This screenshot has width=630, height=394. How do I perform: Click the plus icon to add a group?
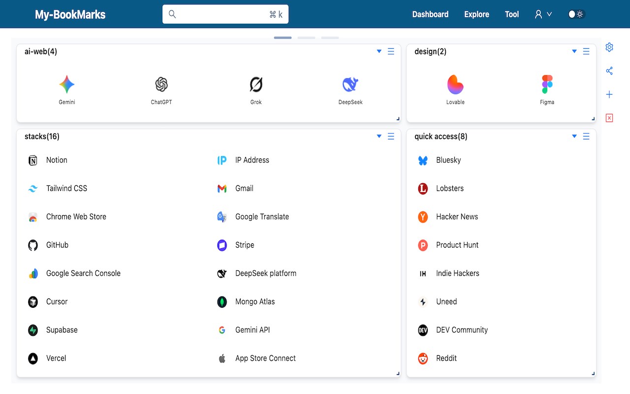click(x=609, y=95)
